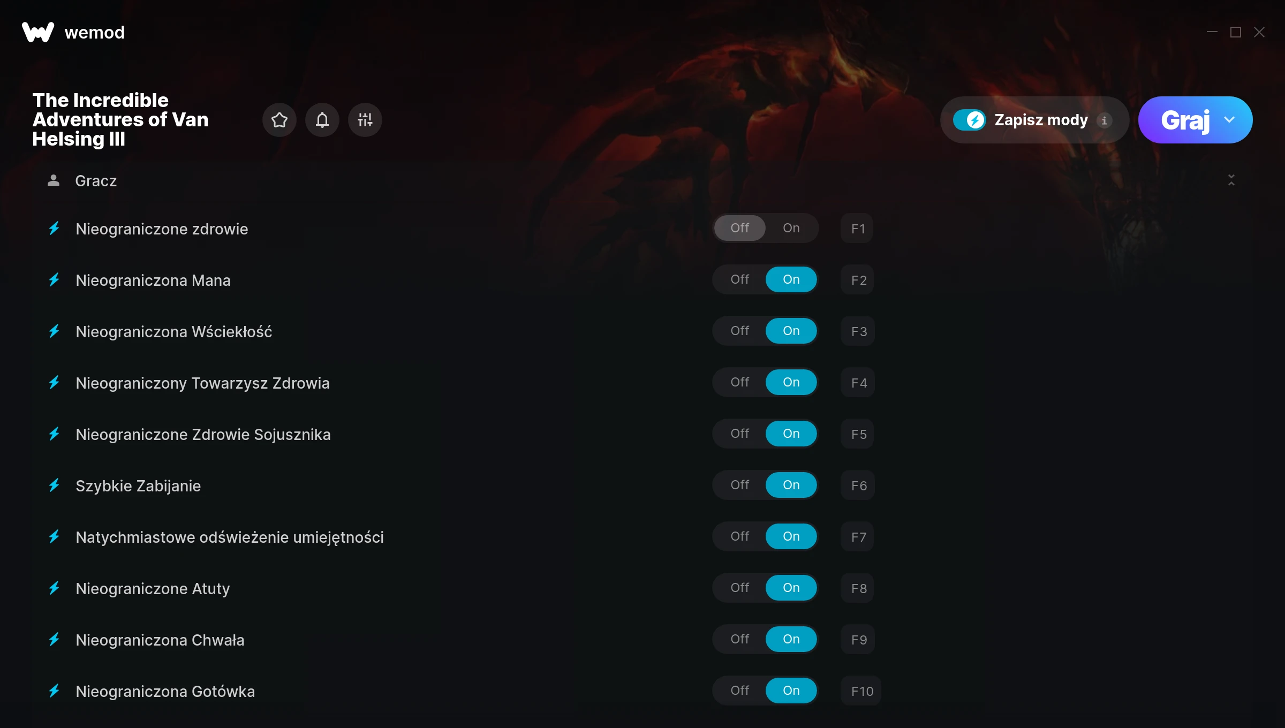Add game to favorites with star icon
This screenshot has height=728, width=1285.
pos(279,120)
